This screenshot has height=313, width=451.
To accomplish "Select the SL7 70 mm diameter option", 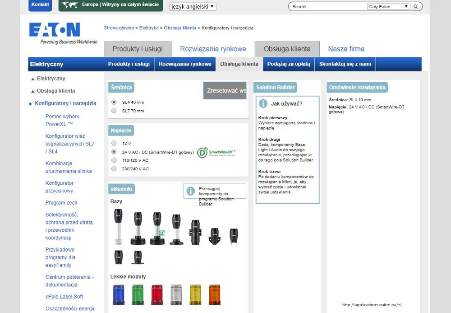I will (x=114, y=111).
